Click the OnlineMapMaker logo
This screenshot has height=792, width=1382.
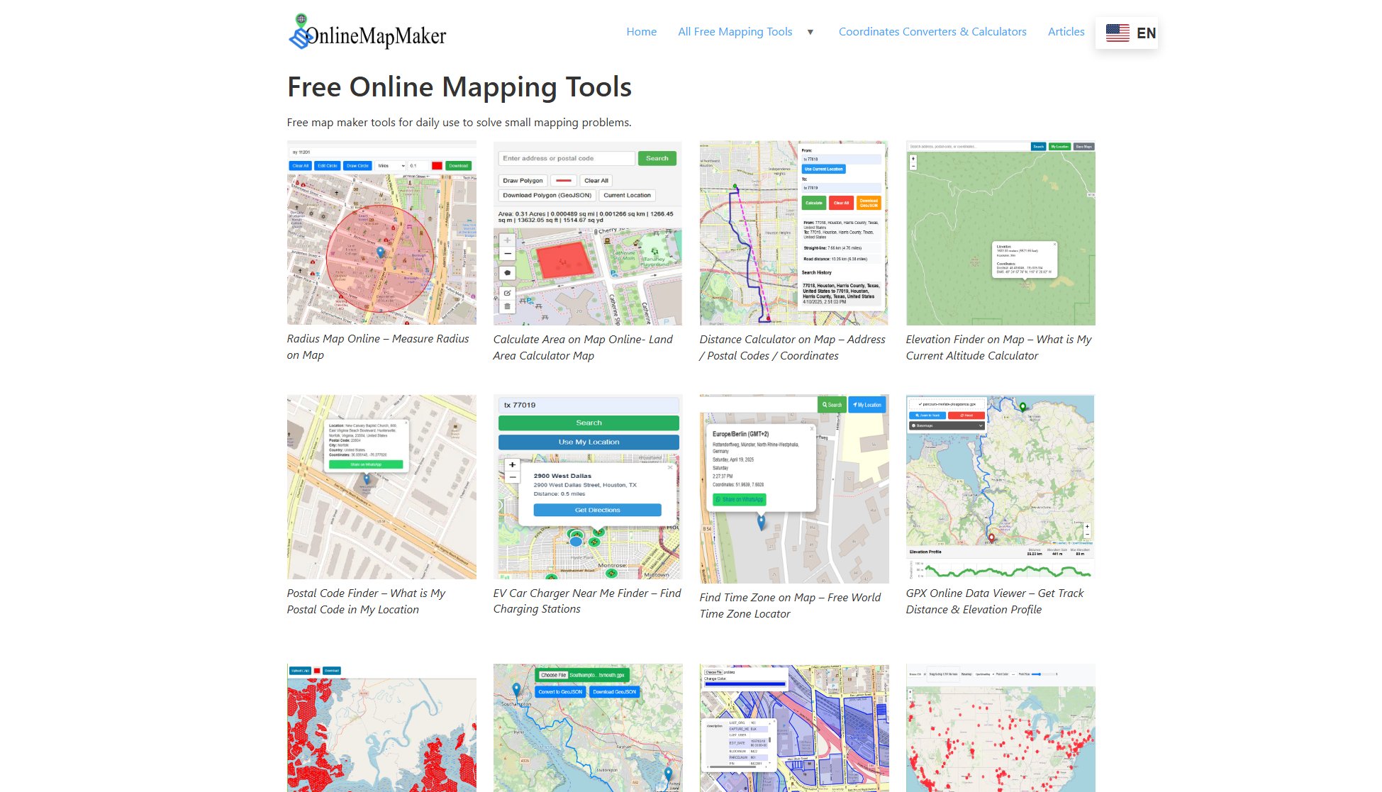coord(367,33)
